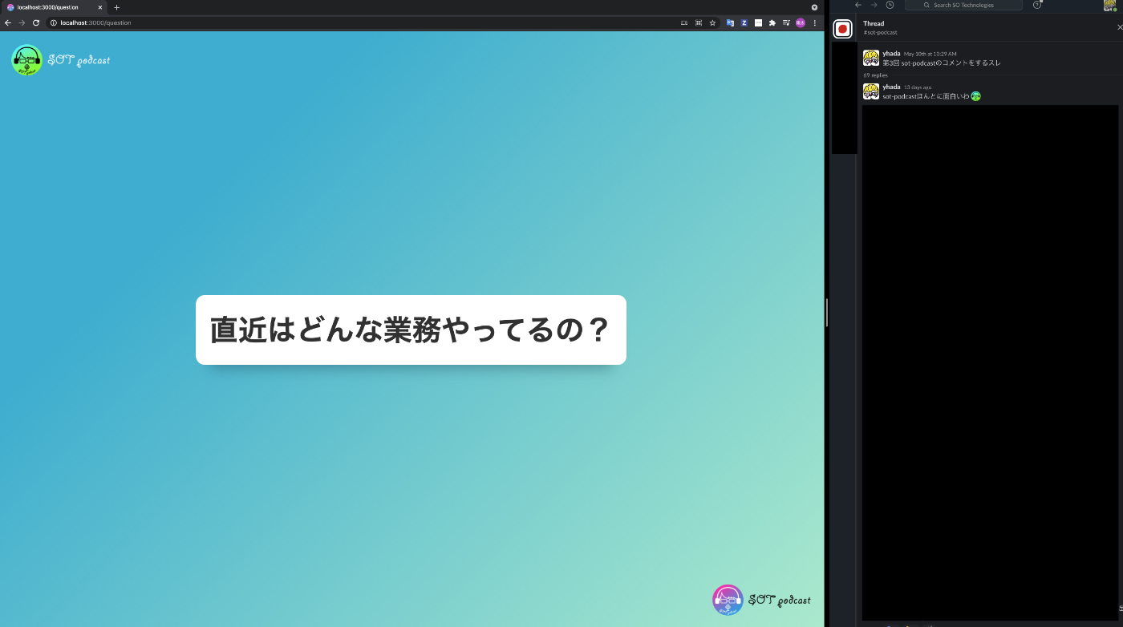Close the localhost:3000/question tab
This screenshot has height=627, width=1123.
(x=100, y=7)
